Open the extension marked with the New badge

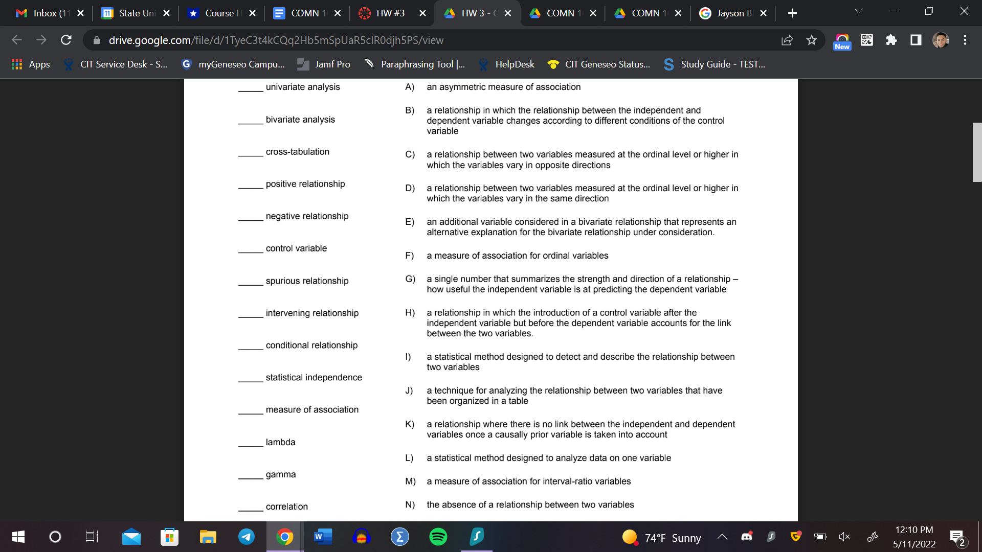[842, 40]
